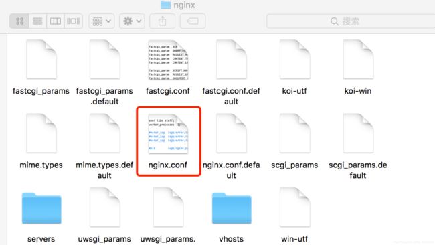Click the mime.types filename label
This screenshot has height=245, width=435.
[41, 165]
